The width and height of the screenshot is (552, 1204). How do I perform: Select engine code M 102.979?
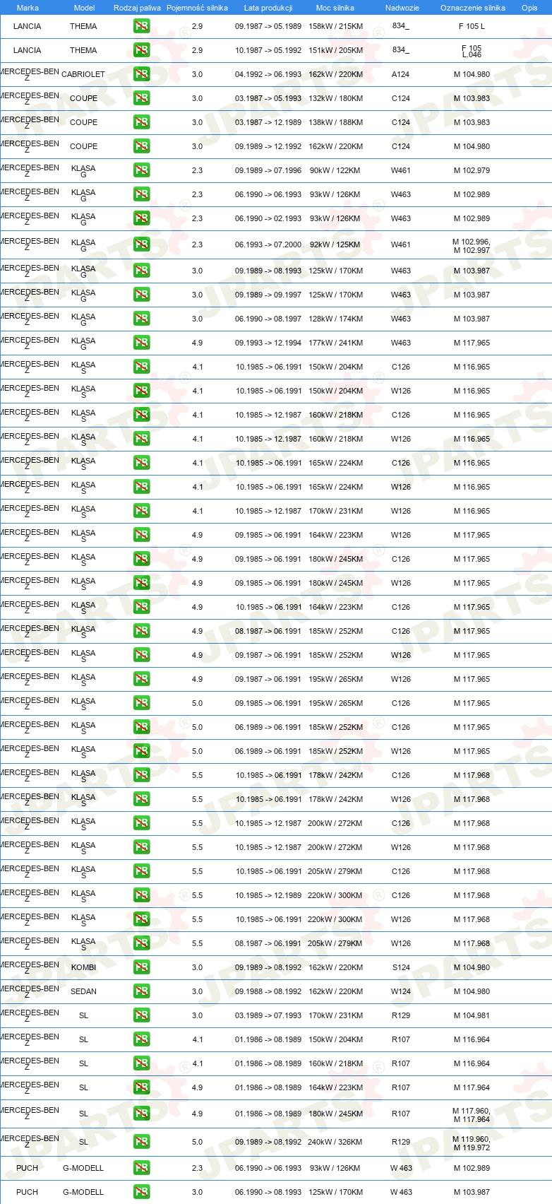click(472, 170)
